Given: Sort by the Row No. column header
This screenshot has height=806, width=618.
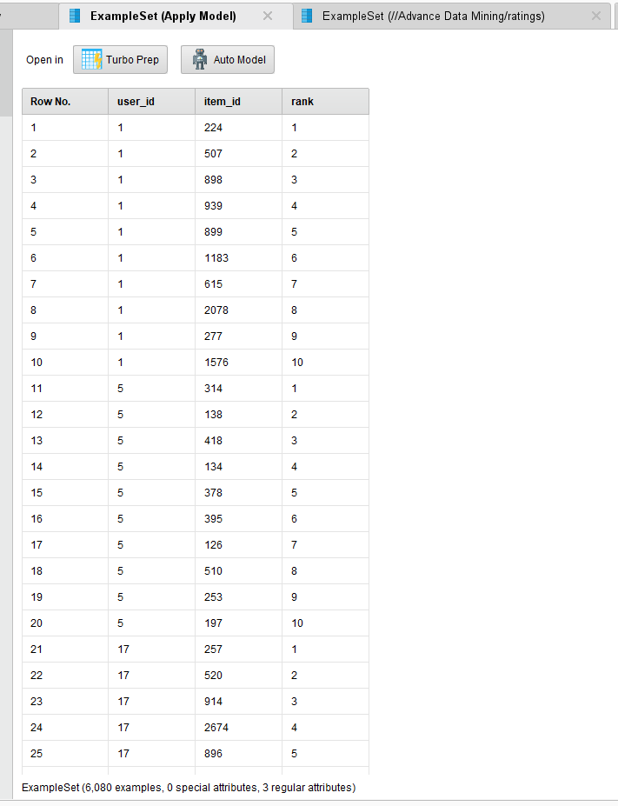Looking at the screenshot, I should tap(65, 101).
